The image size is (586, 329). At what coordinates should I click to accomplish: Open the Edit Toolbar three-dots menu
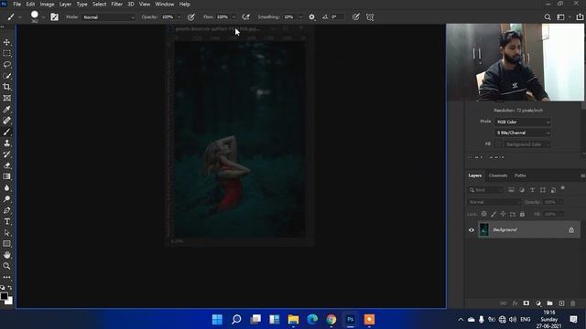pos(6,277)
